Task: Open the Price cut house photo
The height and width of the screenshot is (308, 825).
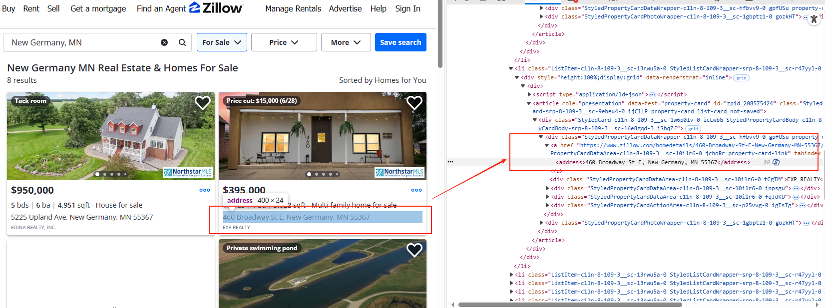Action: click(x=323, y=136)
